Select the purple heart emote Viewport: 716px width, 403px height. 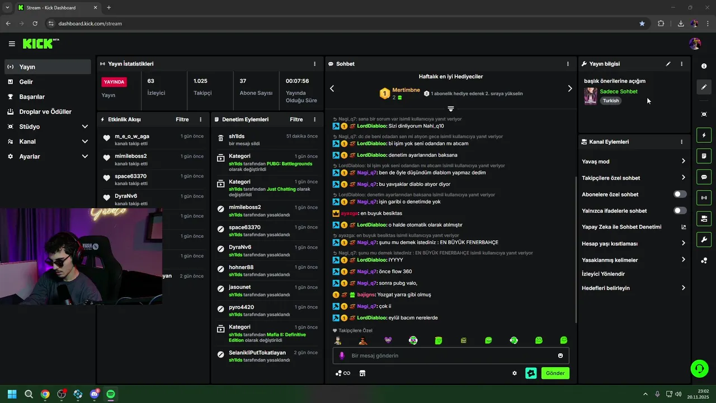click(388, 340)
